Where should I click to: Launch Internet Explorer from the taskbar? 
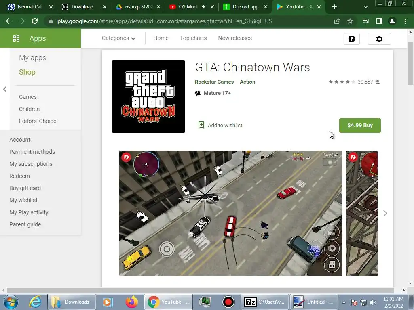point(35,302)
